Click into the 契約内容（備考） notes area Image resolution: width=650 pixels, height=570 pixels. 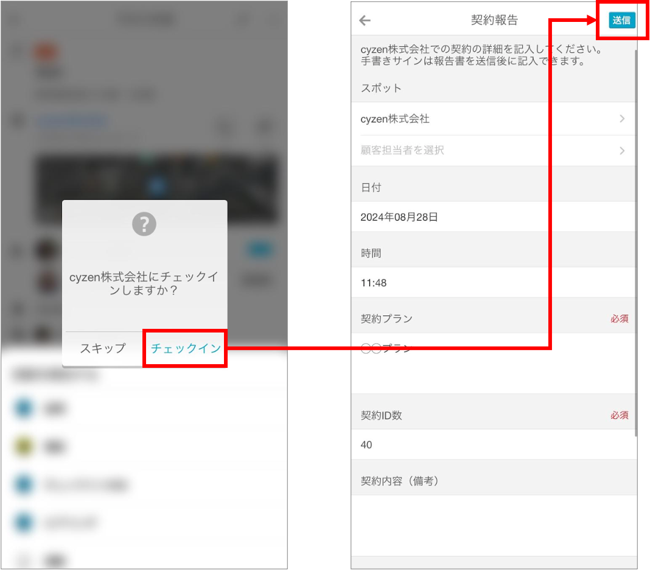(x=494, y=525)
